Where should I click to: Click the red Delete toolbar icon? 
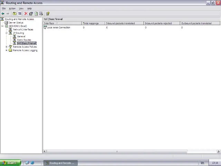(26, 13)
